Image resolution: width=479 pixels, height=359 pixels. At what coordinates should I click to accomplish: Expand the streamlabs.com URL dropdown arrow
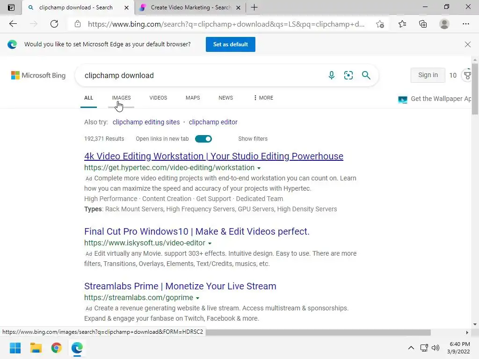[x=197, y=298]
